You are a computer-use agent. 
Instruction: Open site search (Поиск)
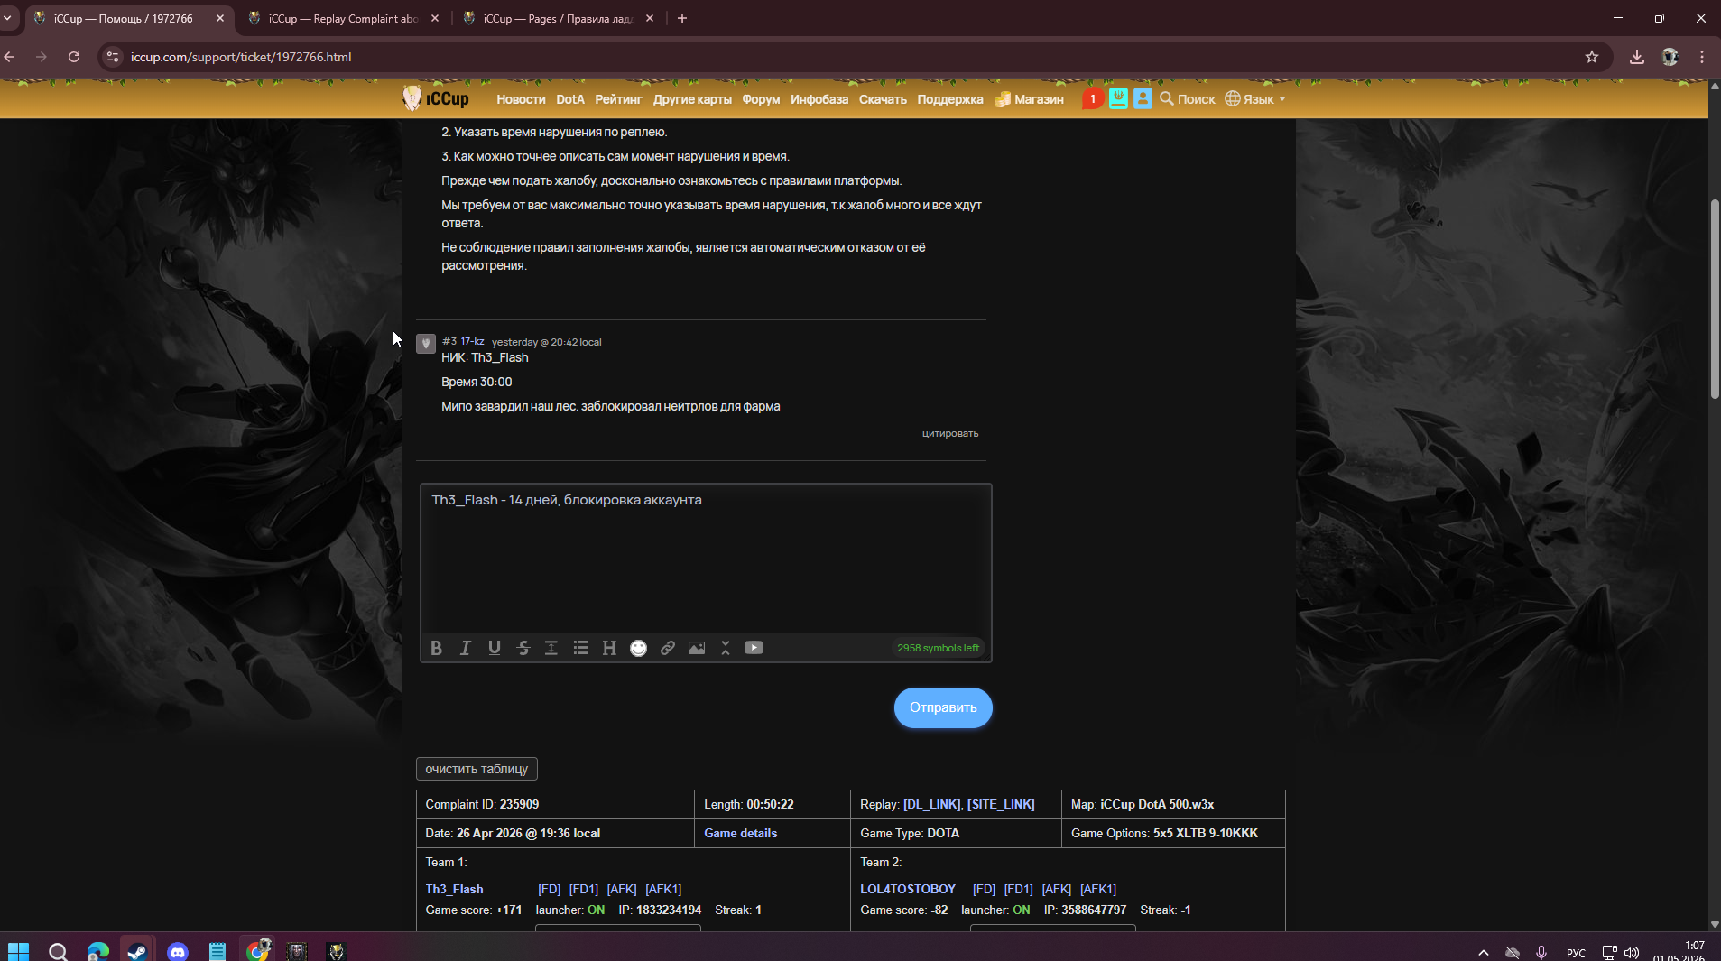(1188, 99)
